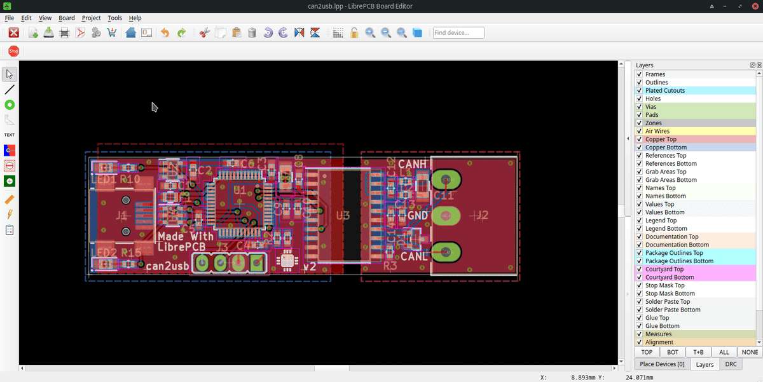Undo the last board edit

pos(164,32)
